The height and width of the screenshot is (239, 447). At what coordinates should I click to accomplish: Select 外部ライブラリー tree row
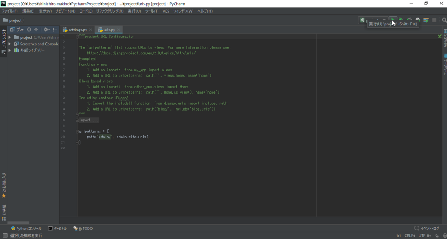(x=33, y=50)
